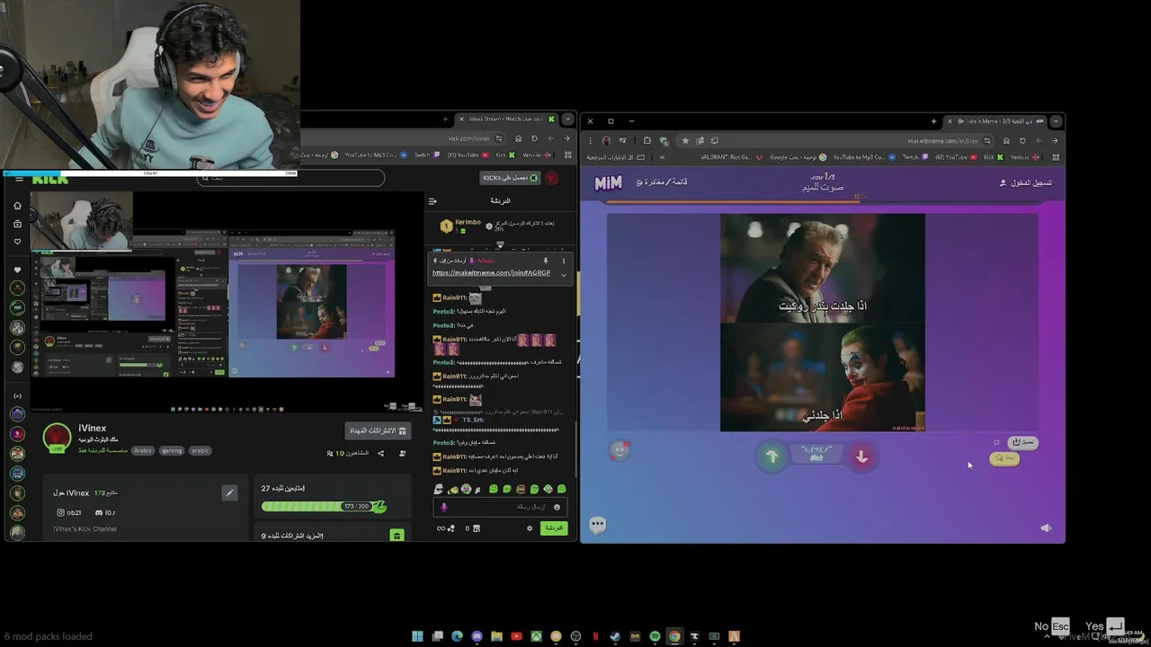Open the Chrome three-dot menu in the meme window
The height and width of the screenshot is (647, 1151).
590,140
